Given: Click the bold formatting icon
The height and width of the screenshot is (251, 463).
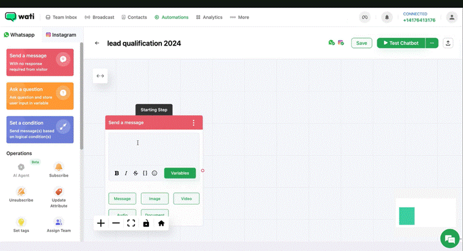Looking at the screenshot, I should click(x=117, y=173).
